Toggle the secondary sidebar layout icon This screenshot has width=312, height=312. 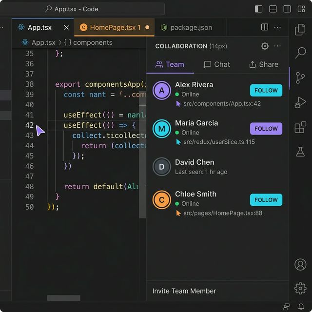point(287,9)
